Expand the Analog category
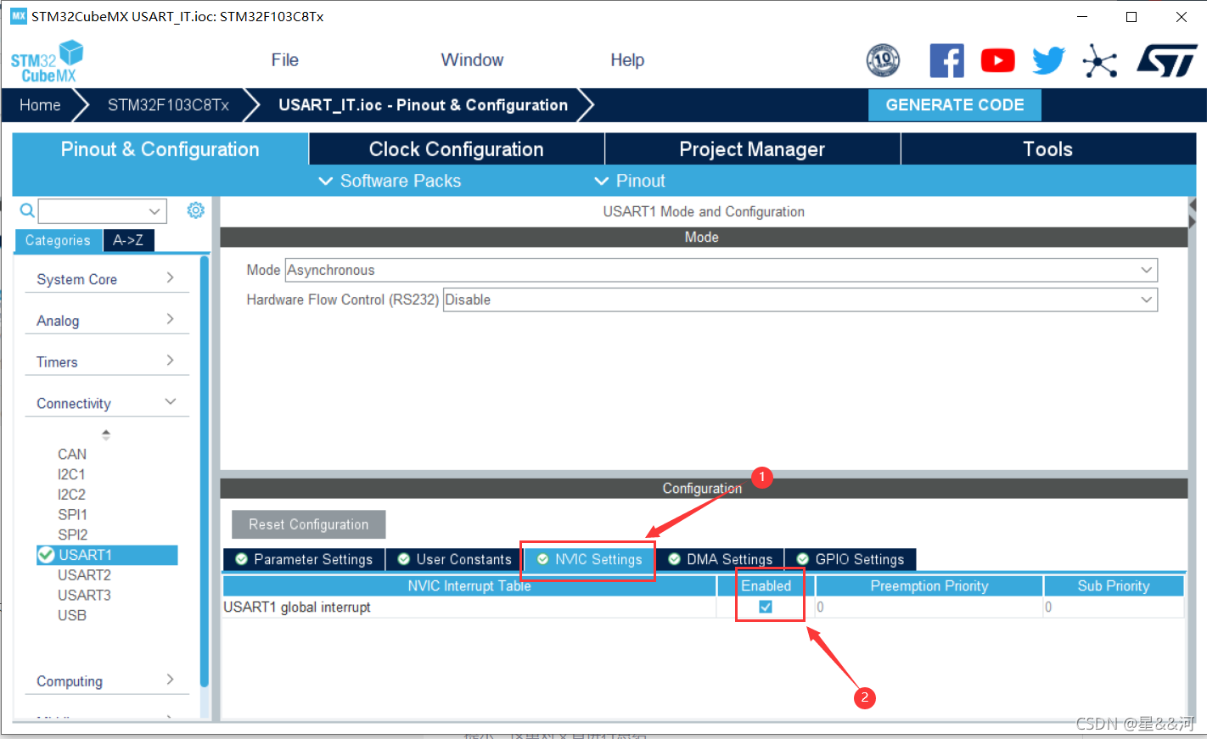Image resolution: width=1207 pixels, height=739 pixels. pos(107,321)
